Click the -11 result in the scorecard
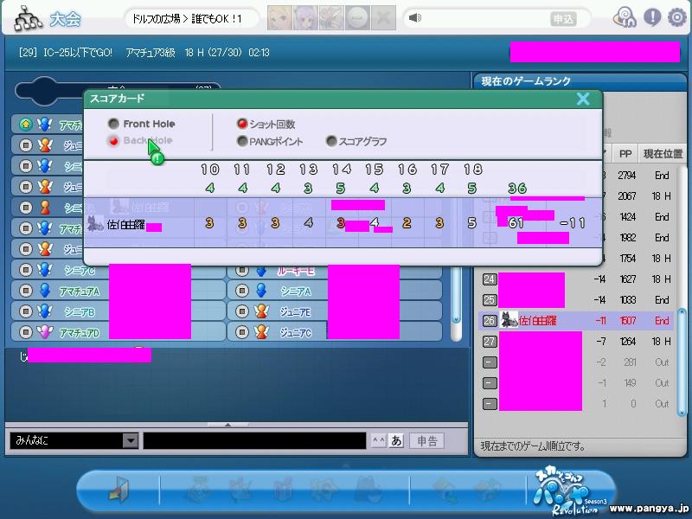692x519 pixels. click(x=572, y=223)
